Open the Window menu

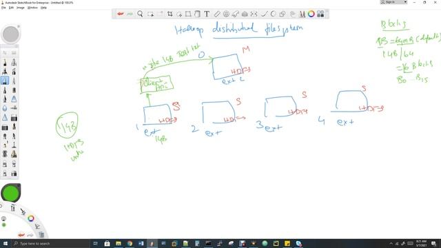(x=32, y=8)
